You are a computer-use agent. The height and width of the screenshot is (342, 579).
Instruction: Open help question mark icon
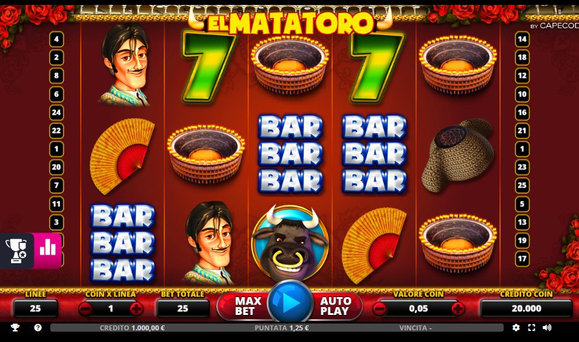tap(38, 328)
